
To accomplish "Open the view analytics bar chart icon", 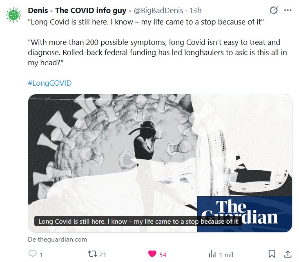I will (212, 254).
